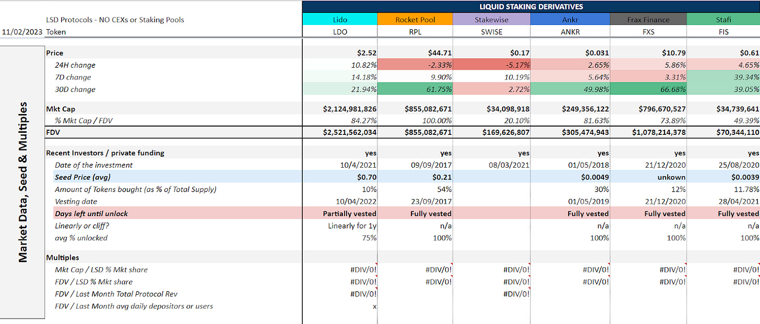The width and height of the screenshot is (760, 324).
Task: Select the ANKR token cell
Action: [x=570, y=32]
